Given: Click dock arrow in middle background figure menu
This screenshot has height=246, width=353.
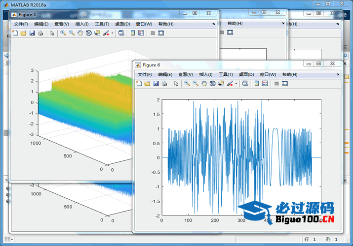Looking at the screenshot, I should [x=283, y=23].
